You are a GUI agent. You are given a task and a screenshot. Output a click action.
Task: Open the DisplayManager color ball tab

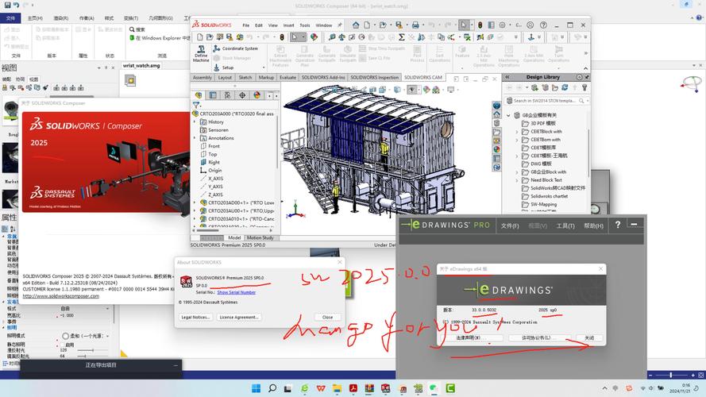pos(257,95)
